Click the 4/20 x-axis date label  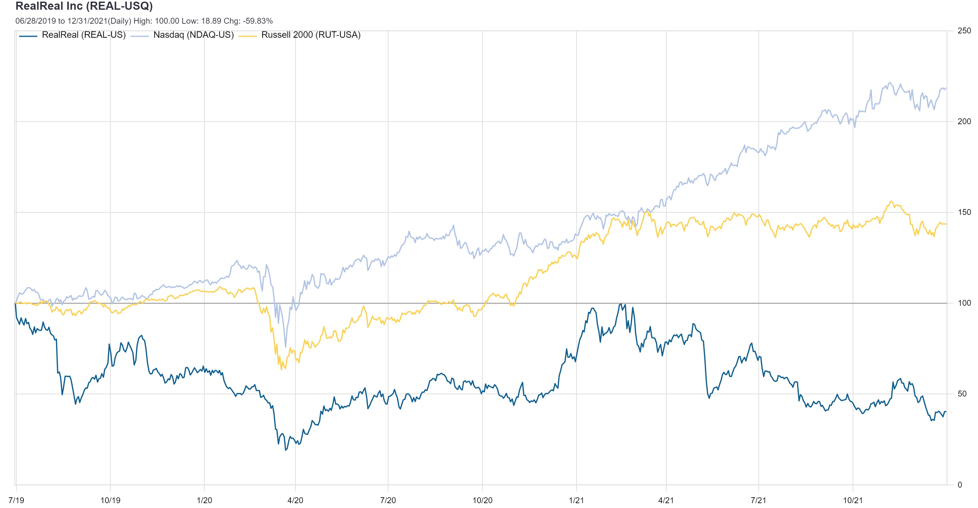pyautogui.click(x=295, y=500)
